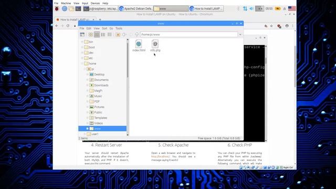The height and width of the screenshot is (189, 336).
Task: Switch to icon view in file manager toolbar
Action: coord(91,35)
